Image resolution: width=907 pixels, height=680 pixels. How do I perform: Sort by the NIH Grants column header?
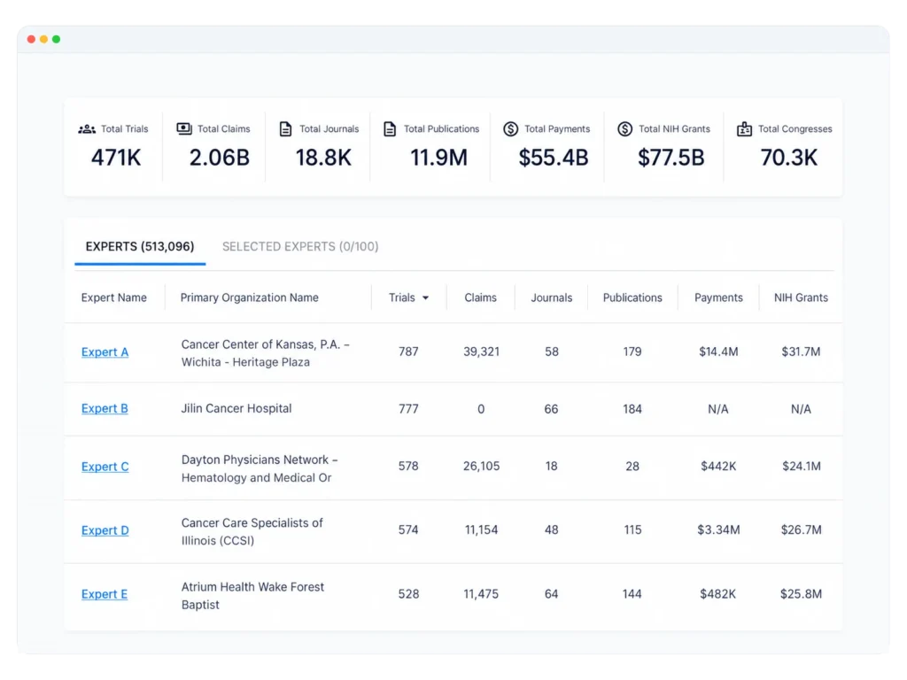[801, 297]
